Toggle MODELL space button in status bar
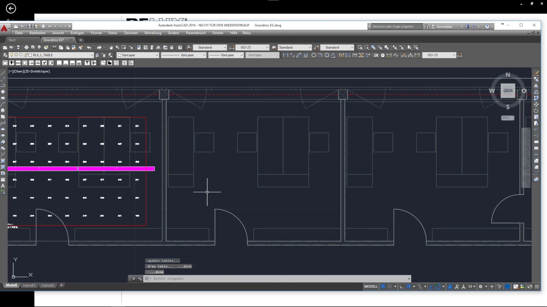Viewport: 547px width, 307px height. click(x=371, y=287)
